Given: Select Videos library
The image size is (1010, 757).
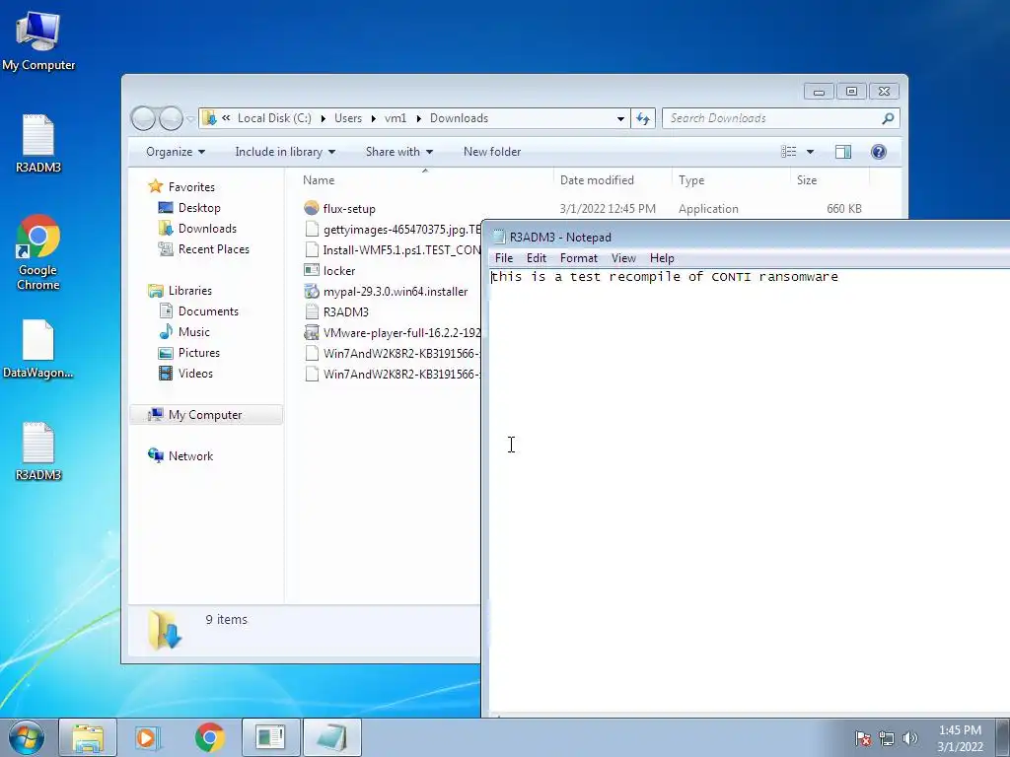Looking at the screenshot, I should (185, 374).
